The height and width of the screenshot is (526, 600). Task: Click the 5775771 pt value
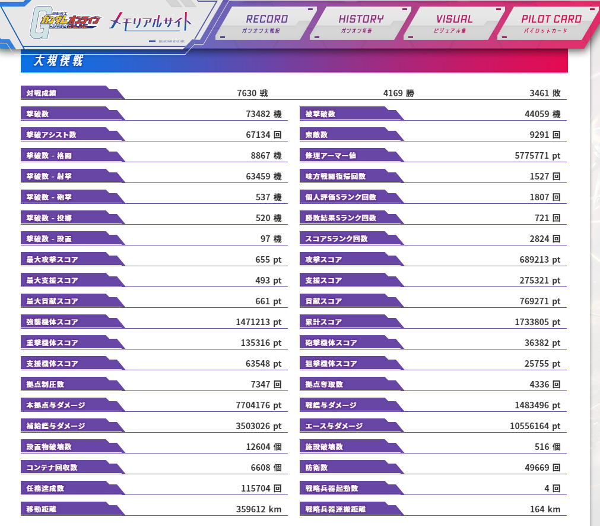[x=537, y=156]
